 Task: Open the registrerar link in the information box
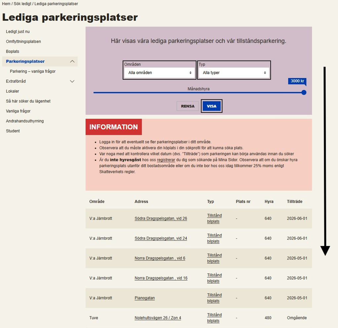(x=166, y=160)
